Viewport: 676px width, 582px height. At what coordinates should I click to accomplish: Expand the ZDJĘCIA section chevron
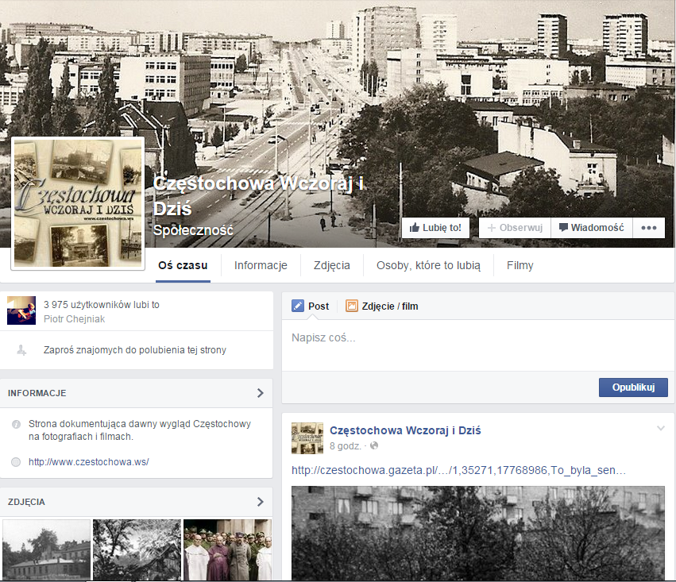click(261, 502)
